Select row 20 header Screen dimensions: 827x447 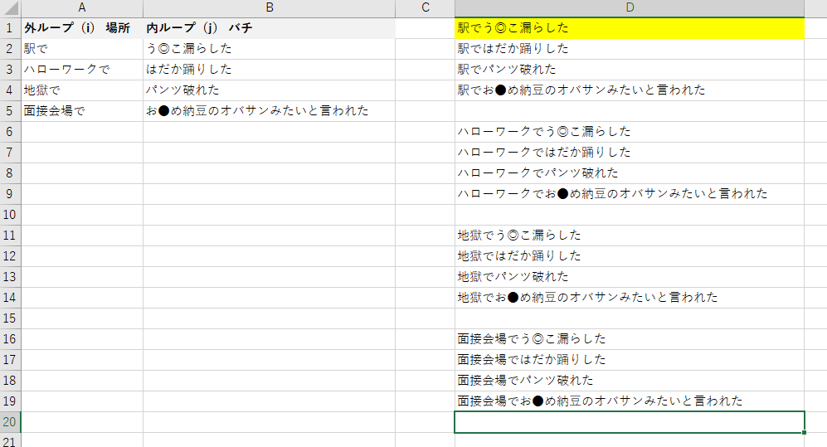[x=10, y=421]
